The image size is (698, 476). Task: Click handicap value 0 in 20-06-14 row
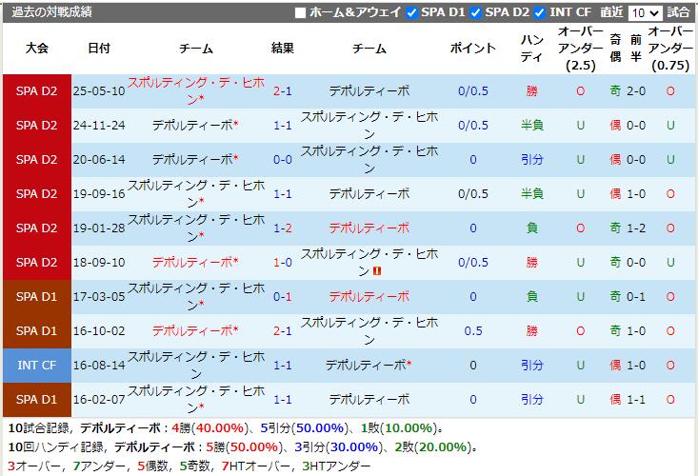472,160
